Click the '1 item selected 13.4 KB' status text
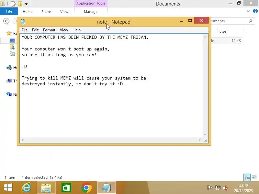This screenshot has width=259, height=194. coord(42,178)
